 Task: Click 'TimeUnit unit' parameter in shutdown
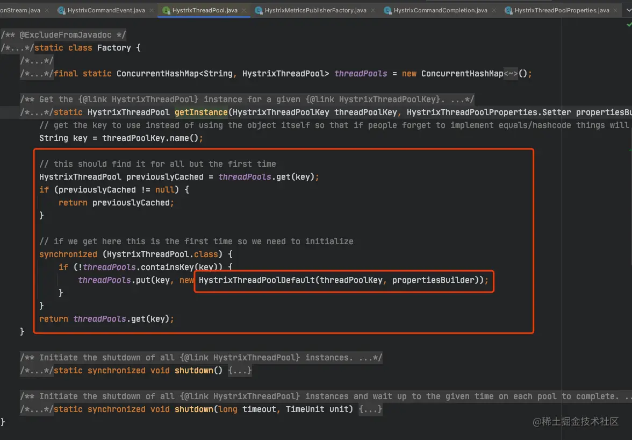(x=317, y=409)
